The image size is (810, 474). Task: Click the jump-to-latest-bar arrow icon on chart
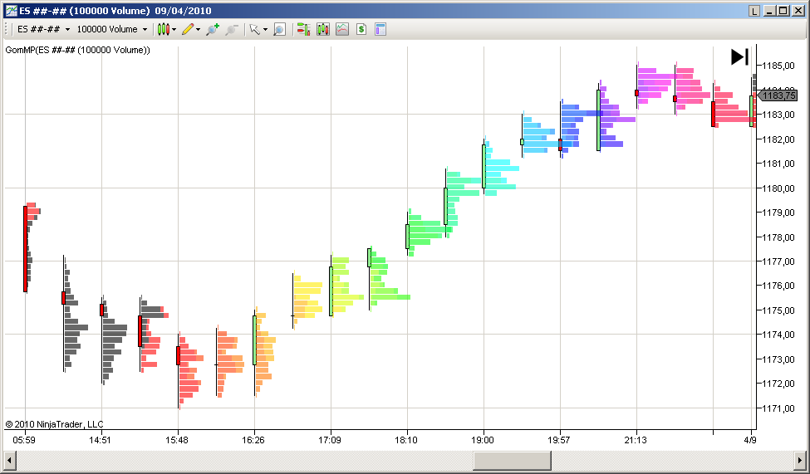tap(739, 56)
